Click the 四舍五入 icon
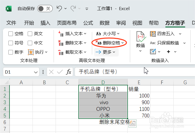 (x=153, y=34)
